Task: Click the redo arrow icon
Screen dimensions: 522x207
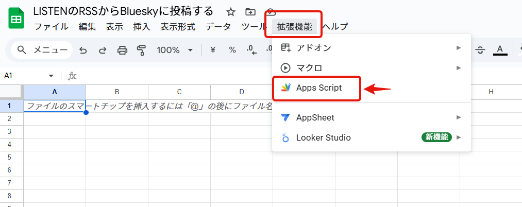Action: click(103, 50)
